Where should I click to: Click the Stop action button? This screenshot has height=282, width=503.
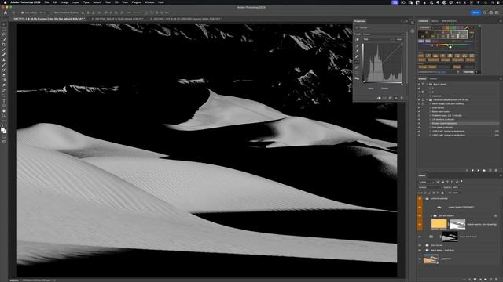pos(467,171)
